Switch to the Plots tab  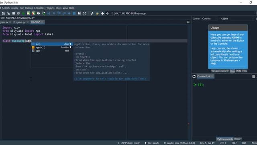pos(239,71)
